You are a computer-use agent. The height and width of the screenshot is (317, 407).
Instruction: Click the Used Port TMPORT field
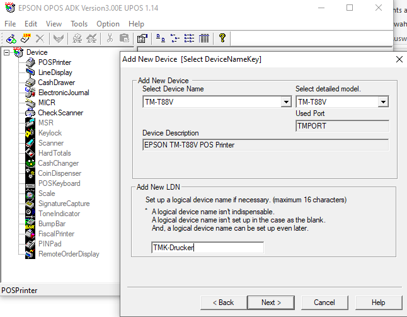pyautogui.click(x=342, y=126)
